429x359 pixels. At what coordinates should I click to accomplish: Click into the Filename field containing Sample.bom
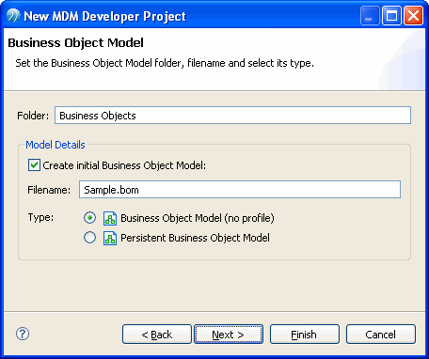point(240,189)
